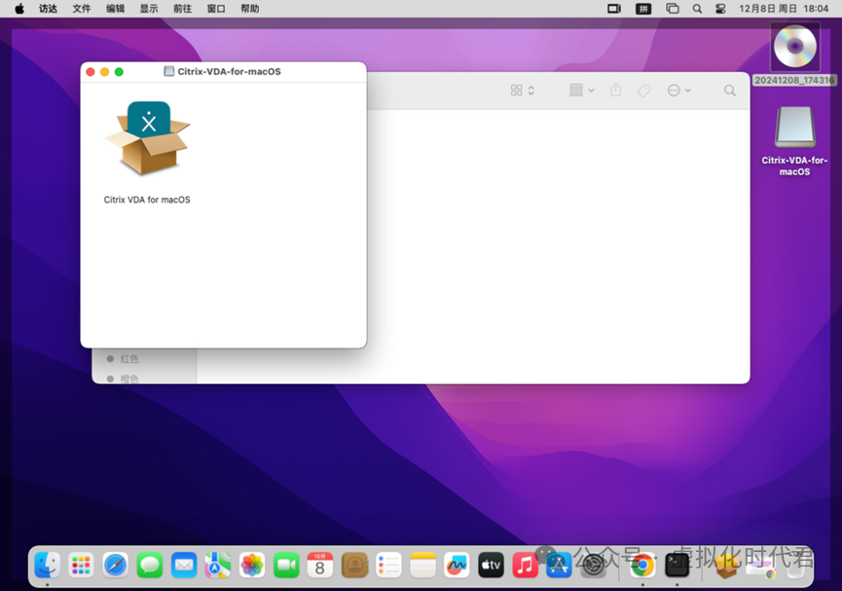Launch Music from the Dock
The height and width of the screenshot is (591, 842).
(526, 566)
